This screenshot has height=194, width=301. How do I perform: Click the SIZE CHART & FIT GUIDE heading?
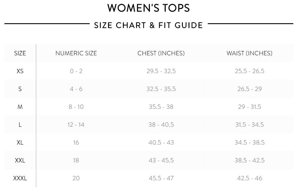148,25
